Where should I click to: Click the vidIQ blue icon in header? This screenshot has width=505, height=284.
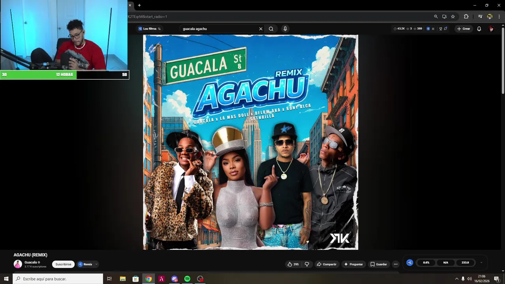(x=428, y=29)
